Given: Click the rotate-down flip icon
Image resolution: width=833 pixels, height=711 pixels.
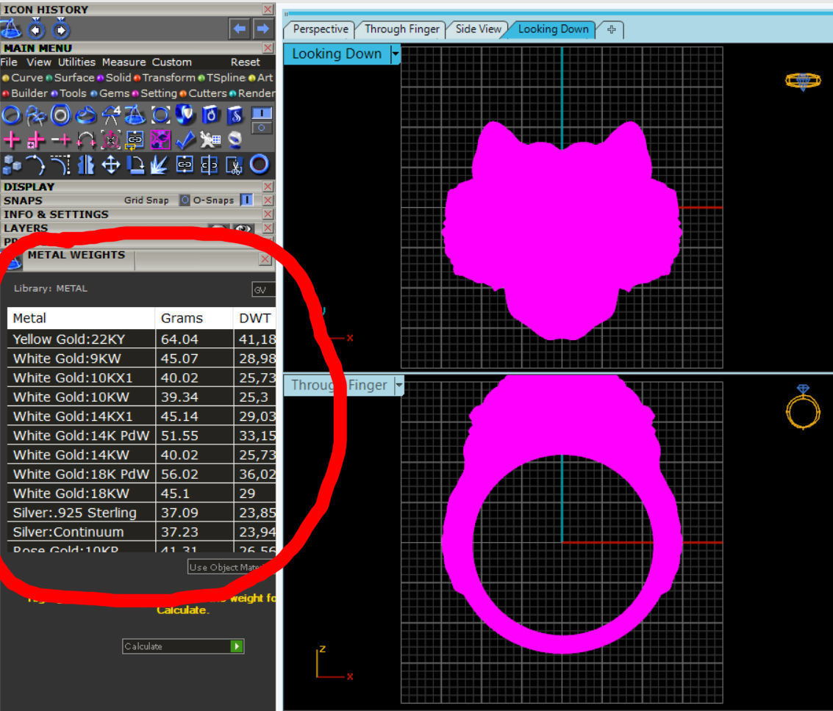Looking at the screenshot, I should [x=135, y=165].
